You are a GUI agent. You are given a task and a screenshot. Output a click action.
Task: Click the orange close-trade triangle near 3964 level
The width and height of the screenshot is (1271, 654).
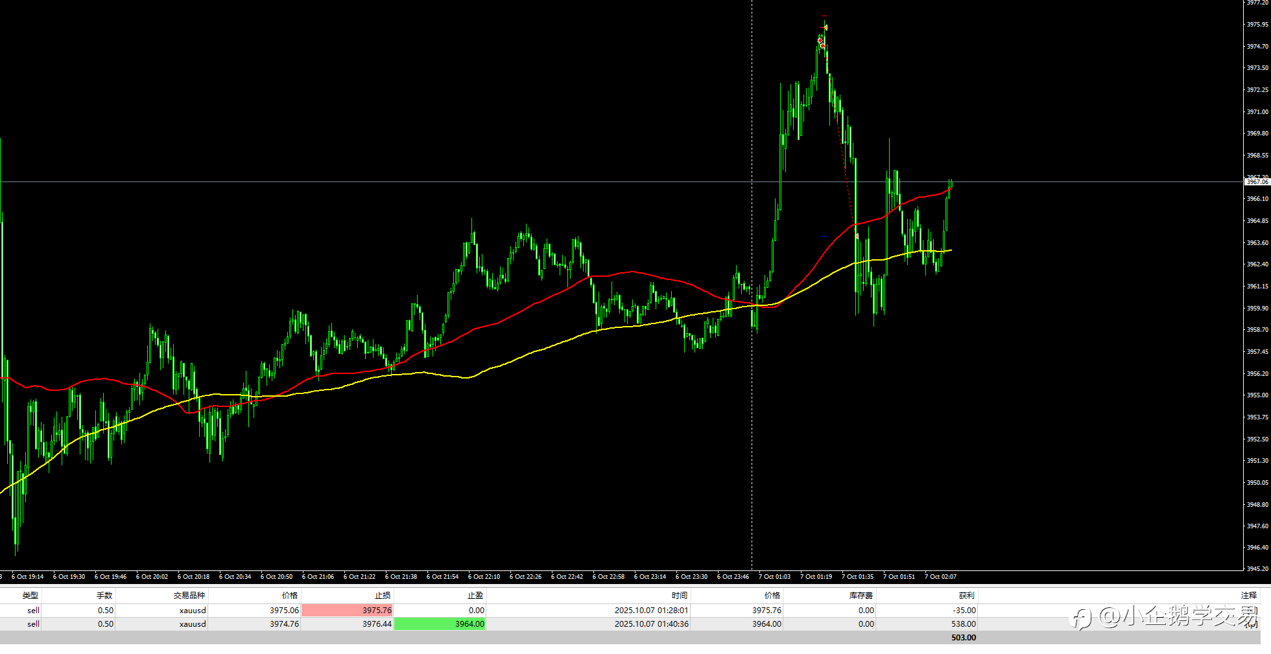tap(857, 236)
